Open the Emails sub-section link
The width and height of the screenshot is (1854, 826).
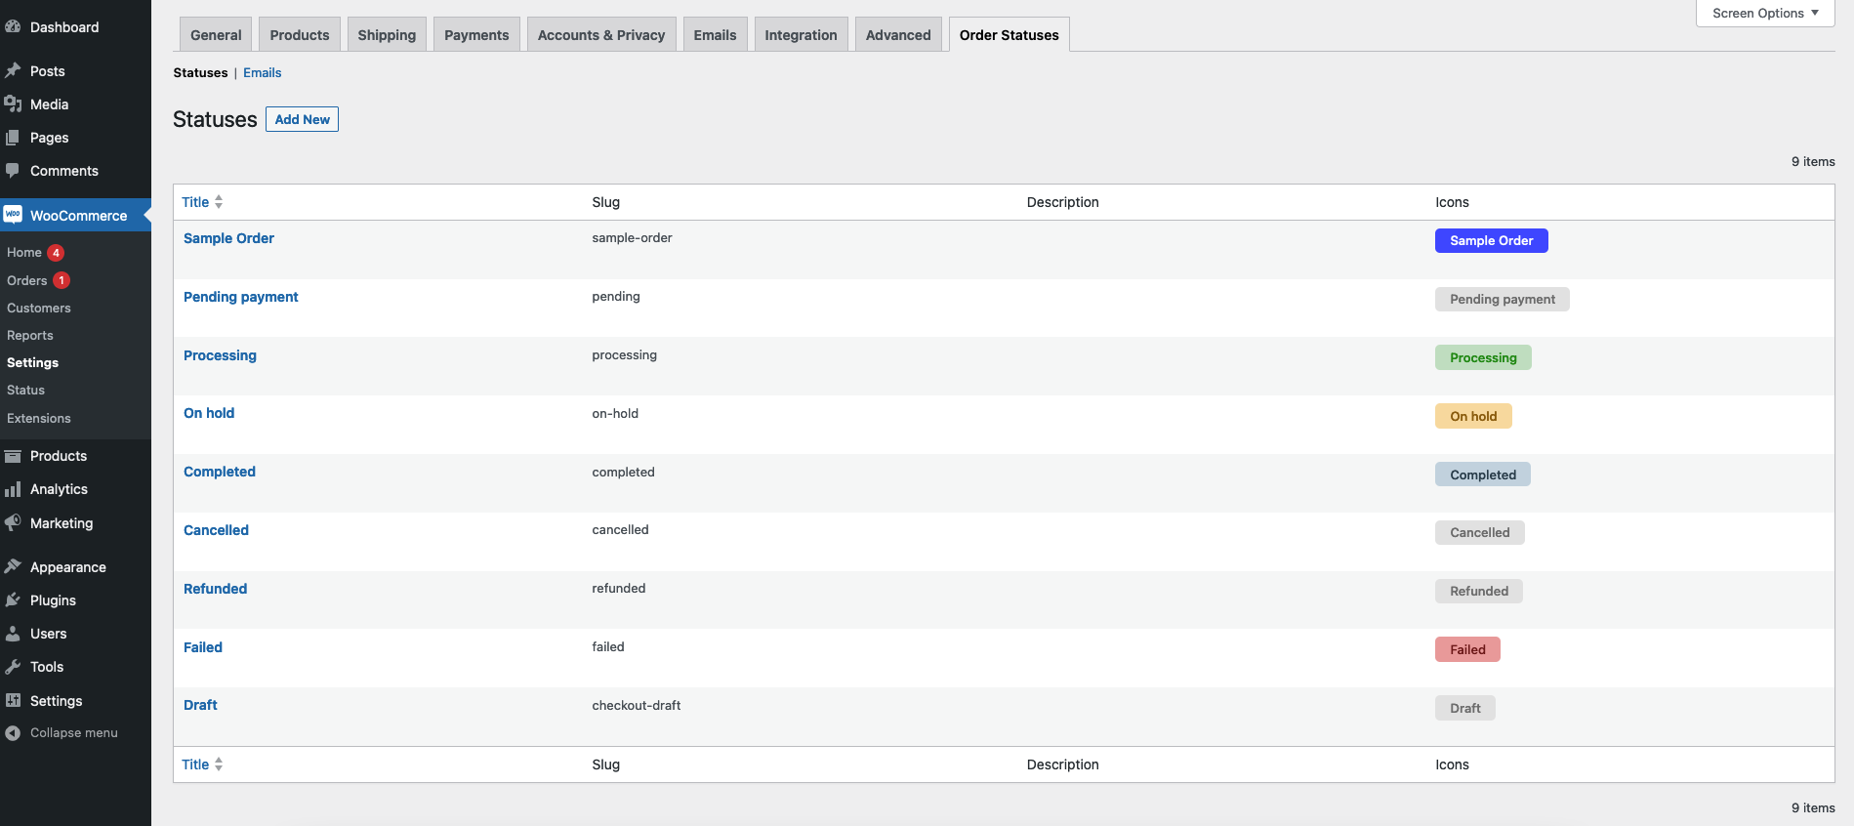[x=262, y=73]
